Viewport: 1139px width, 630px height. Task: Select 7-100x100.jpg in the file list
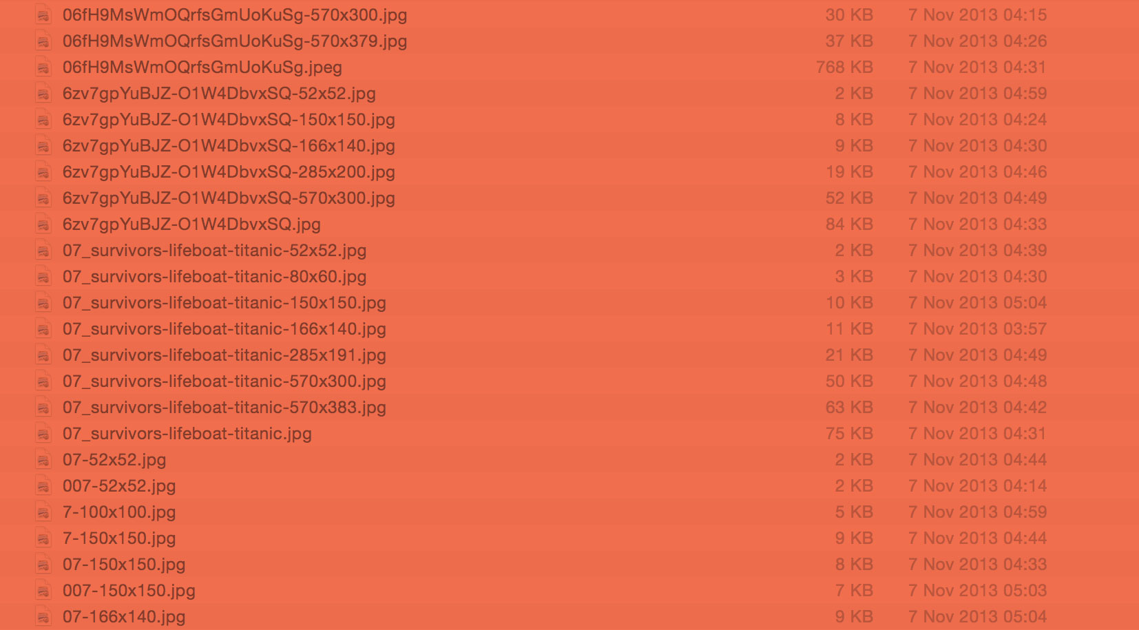pos(119,512)
